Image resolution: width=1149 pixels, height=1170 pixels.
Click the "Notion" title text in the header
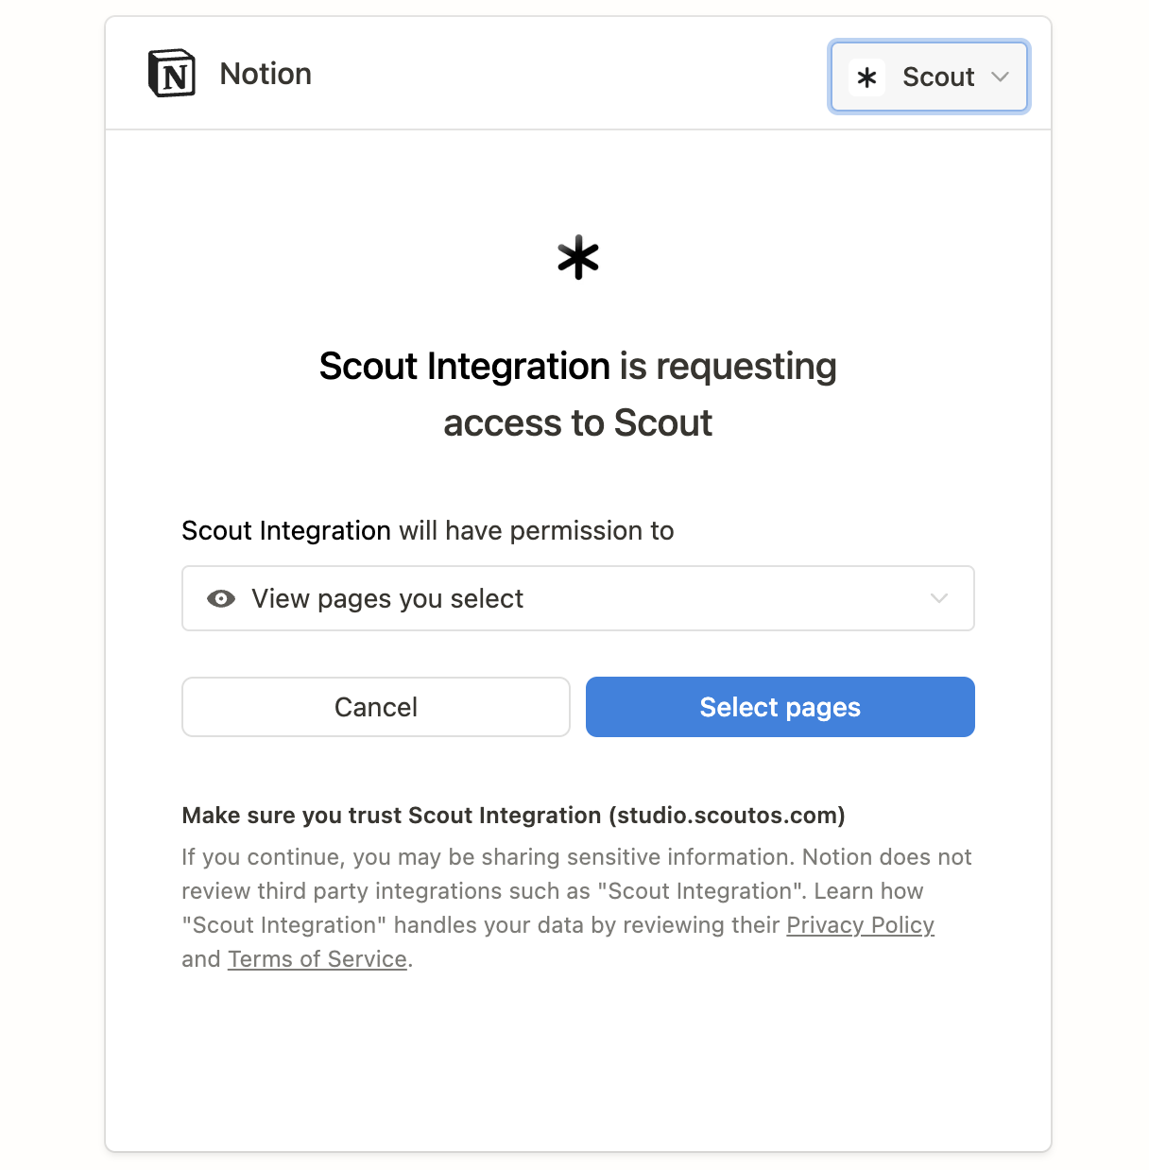pos(266,74)
